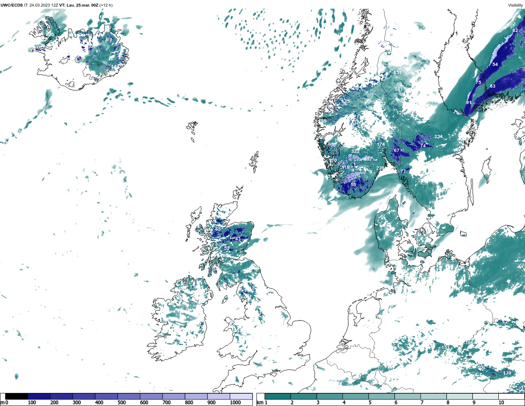
Task: Click the map value '77' on the Swedish west coast
Action: click(403, 171)
